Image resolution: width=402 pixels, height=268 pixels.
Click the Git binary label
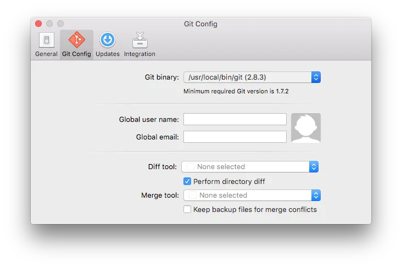coord(162,77)
